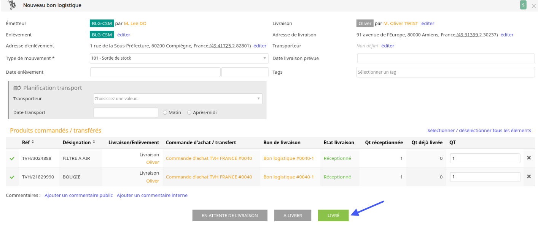Close the Nouveau bon logistique dialog
Screen dimensions: 538x227
point(533,6)
